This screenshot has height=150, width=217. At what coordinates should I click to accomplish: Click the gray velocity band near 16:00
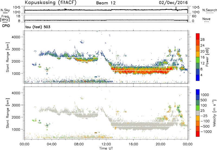point(133,126)
